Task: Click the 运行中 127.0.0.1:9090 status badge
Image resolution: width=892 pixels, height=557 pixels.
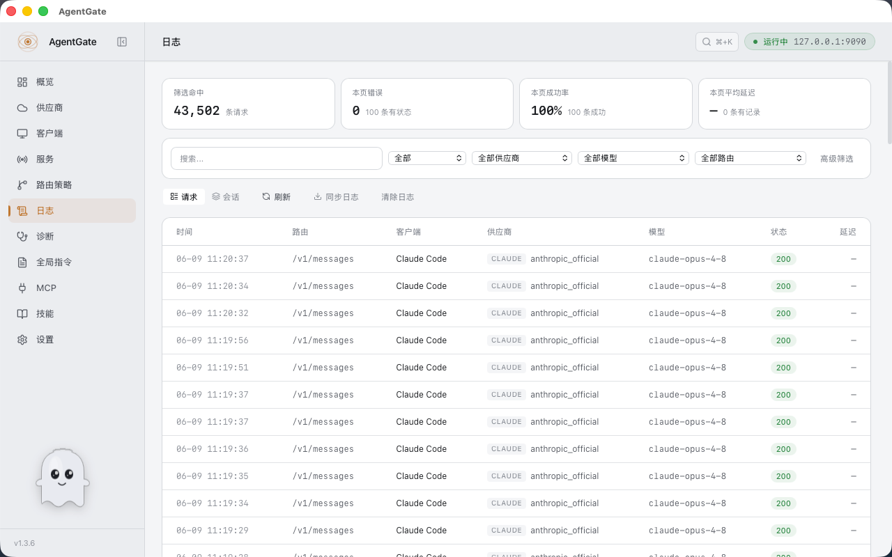Action: pos(810,42)
